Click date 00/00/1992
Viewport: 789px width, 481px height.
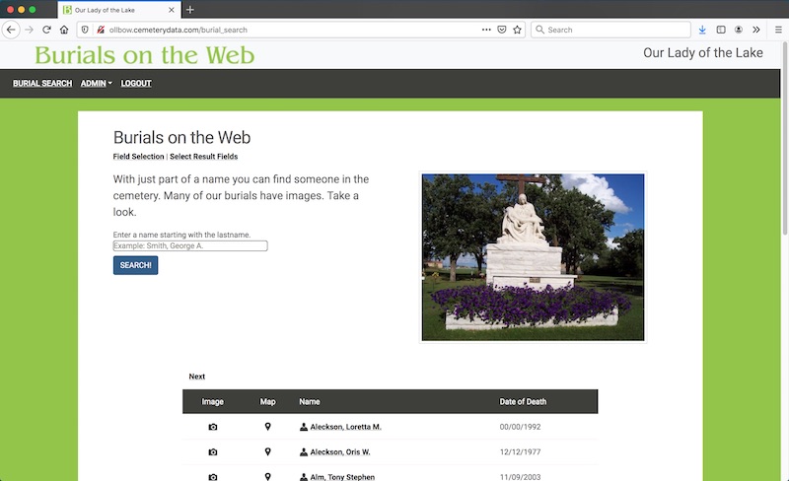(x=521, y=427)
